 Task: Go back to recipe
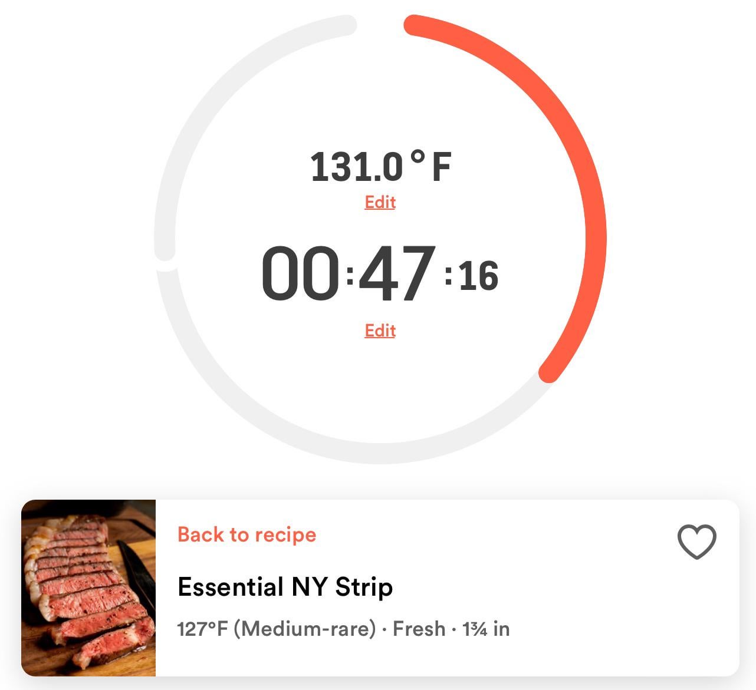(246, 534)
